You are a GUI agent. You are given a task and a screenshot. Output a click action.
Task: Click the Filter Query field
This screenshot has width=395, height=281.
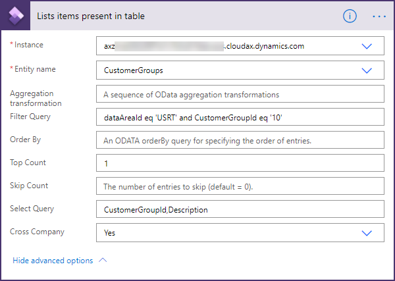click(x=240, y=117)
